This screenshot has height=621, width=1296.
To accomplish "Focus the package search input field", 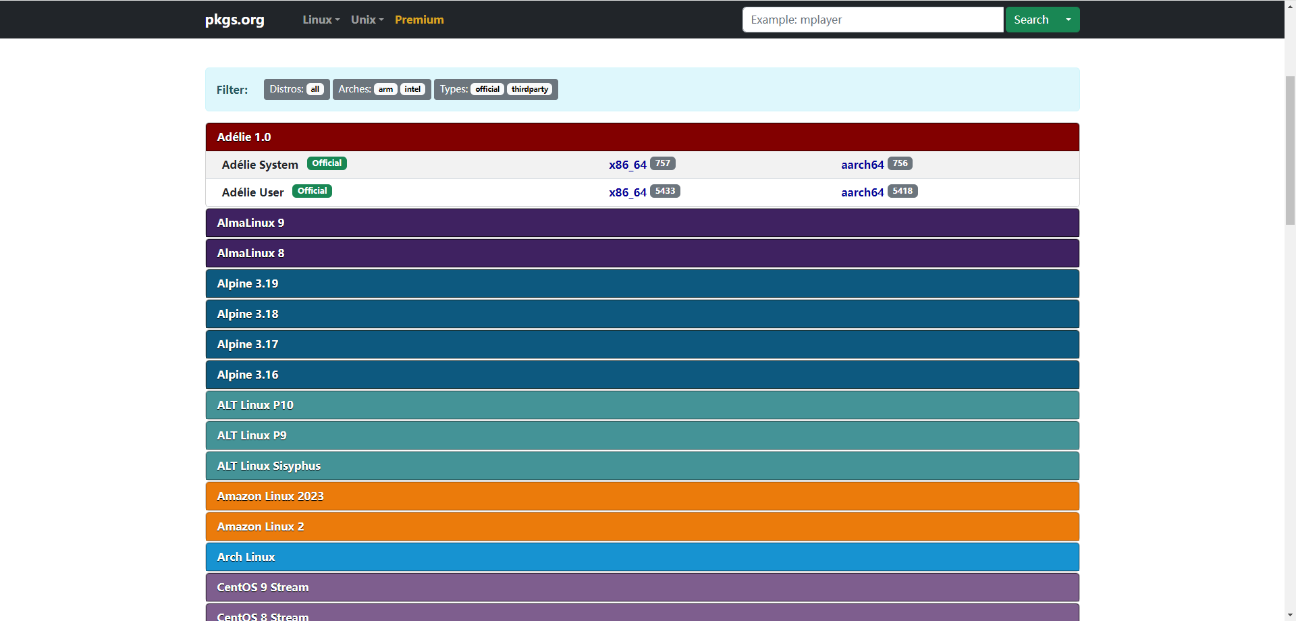I will tap(873, 20).
